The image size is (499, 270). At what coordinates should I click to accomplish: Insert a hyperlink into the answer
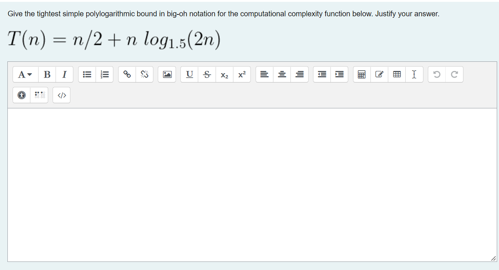pos(127,74)
